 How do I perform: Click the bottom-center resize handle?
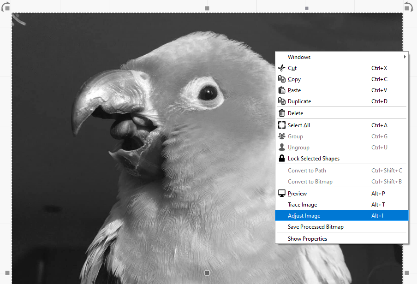pyautogui.click(x=207, y=273)
